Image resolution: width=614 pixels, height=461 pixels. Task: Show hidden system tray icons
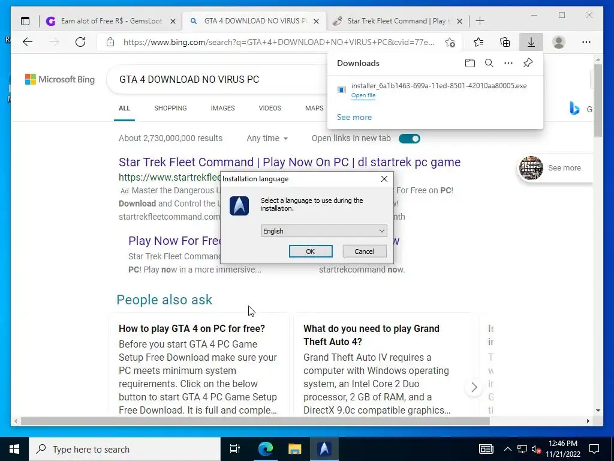click(x=507, y=449)
